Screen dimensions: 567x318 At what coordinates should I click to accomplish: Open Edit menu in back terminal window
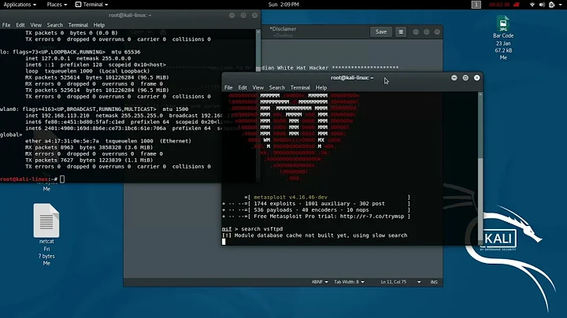point(20,25)
